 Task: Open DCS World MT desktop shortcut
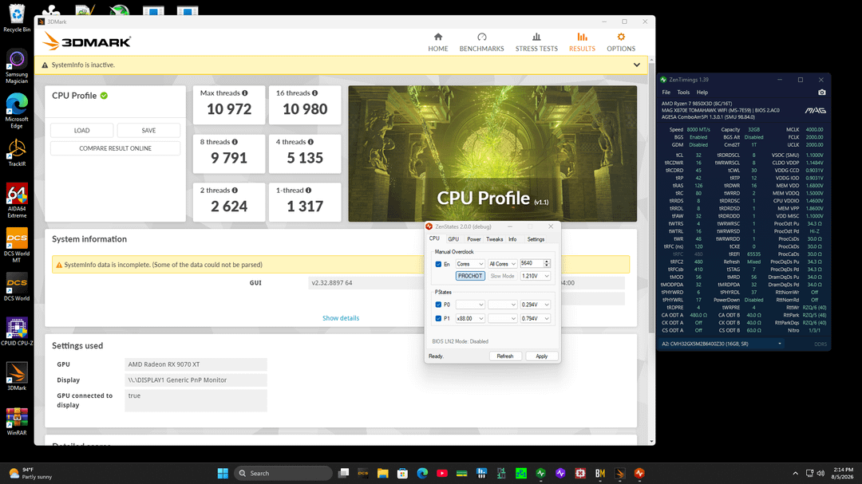click(x=17, y=246)
